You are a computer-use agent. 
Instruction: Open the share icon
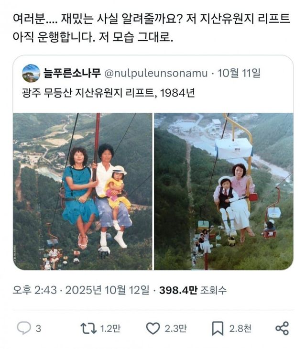point(282,328)
